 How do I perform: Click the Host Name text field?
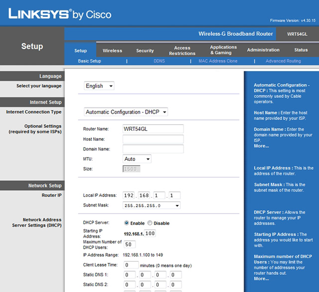(153, 139)
